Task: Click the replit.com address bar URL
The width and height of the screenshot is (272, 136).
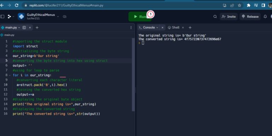Action: point(66,5)
